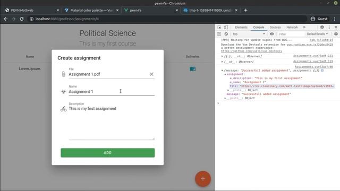Close the PEVN Mattweb tab
This screenshot has height=191, width=340.
tap(58, 11)
